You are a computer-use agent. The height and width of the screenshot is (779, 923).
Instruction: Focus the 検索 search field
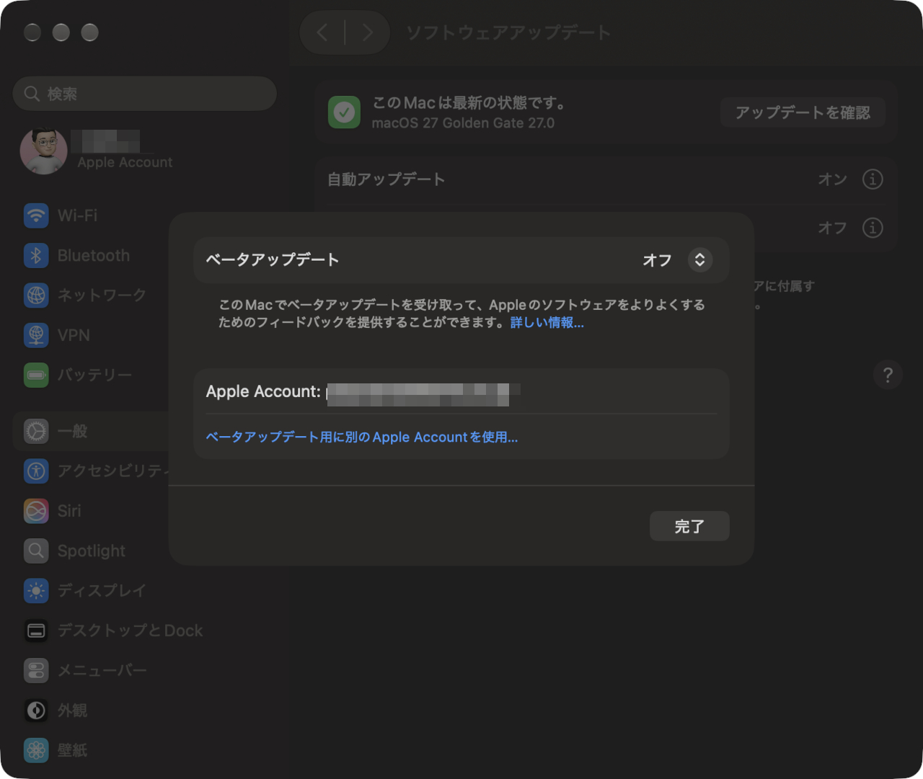point(144,94)
